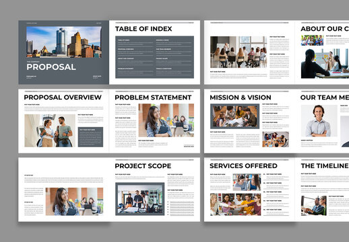Viewport: 349px width, 242px height.
Task: Select the man with crossed arms portrait
Action: 319,120
